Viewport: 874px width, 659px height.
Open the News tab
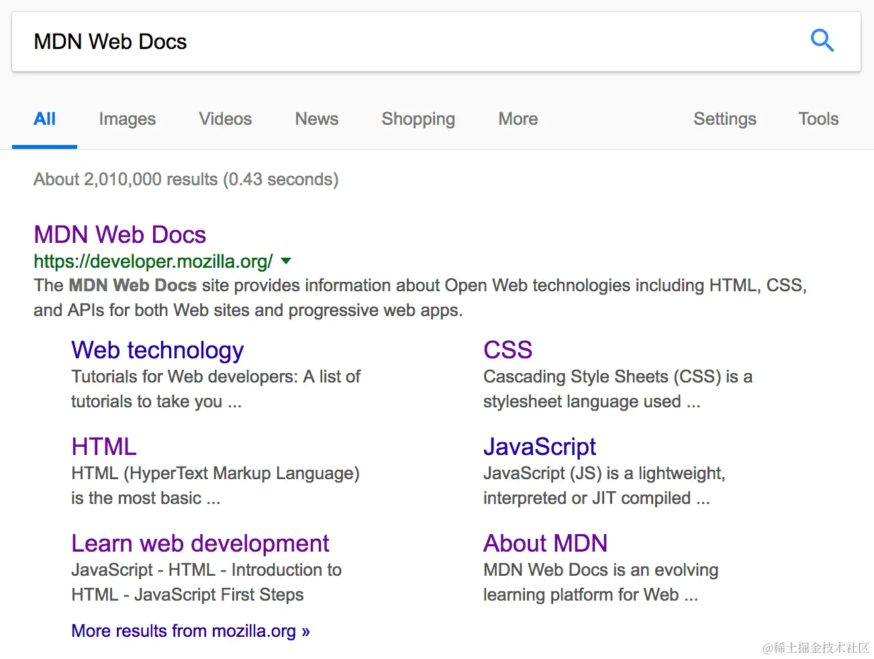[x=317, y=119]
